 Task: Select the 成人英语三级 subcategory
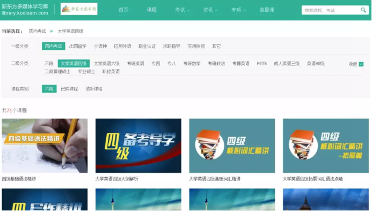pos(287,64)
